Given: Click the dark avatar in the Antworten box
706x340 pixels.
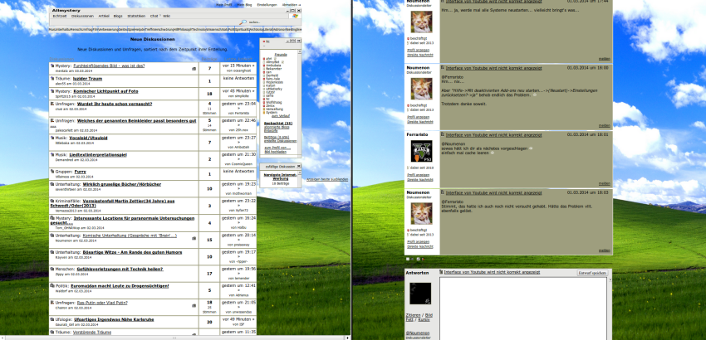Looking at the screenshot, I should pyautogui.click(x=420, y=294).
